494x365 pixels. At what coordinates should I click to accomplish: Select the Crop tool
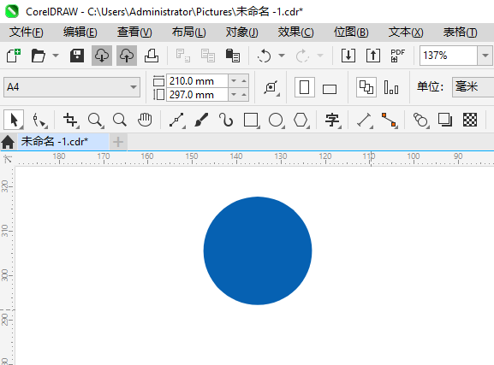[70, 121]
